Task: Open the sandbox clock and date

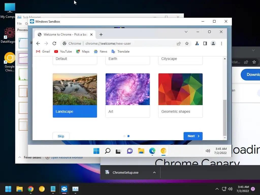Action: (221, 151)
